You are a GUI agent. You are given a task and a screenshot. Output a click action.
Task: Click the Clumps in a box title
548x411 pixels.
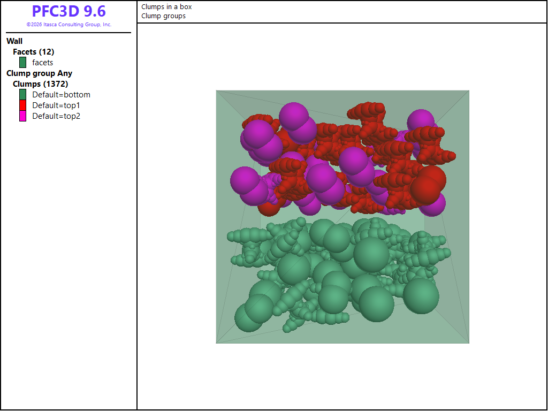tap(167, 6)
